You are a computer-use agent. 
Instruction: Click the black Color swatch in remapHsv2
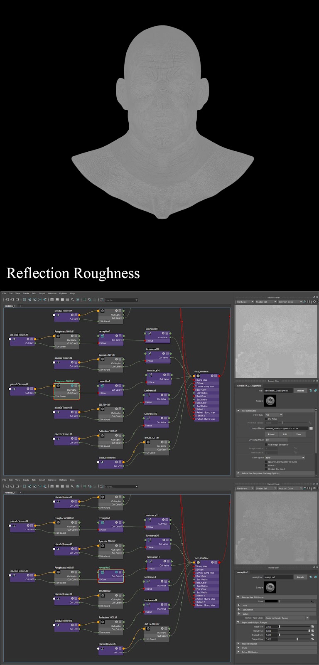[271, 601]
